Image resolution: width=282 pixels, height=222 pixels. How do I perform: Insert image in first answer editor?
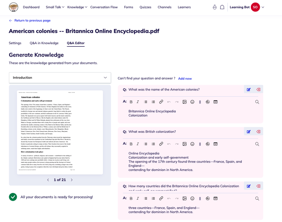tap(184, 102)
